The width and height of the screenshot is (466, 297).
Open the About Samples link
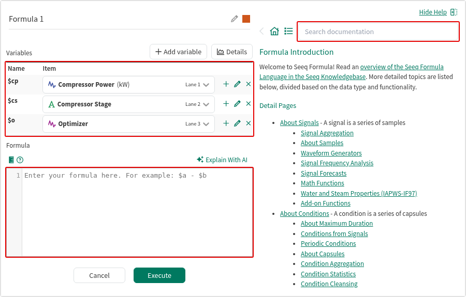coord(322,143)
